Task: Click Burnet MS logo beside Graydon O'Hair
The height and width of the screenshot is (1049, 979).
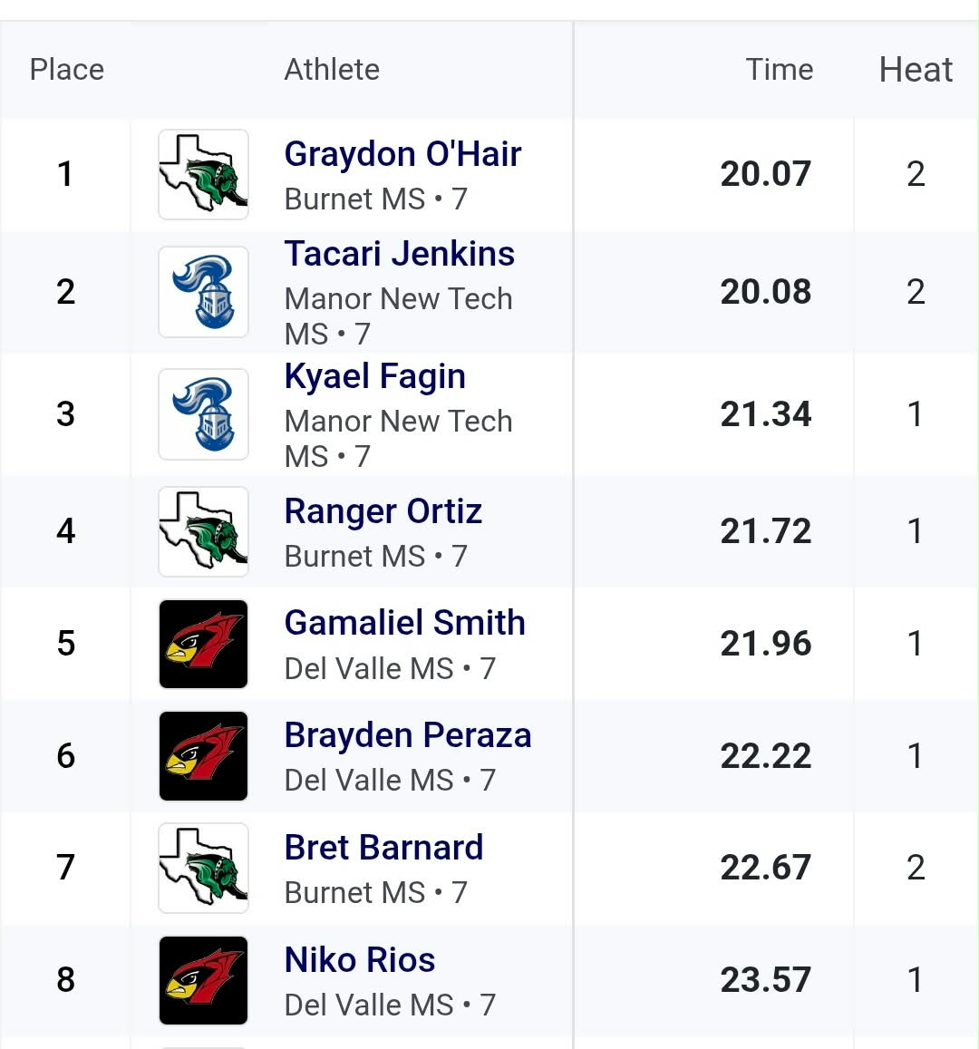Action: 203,174
